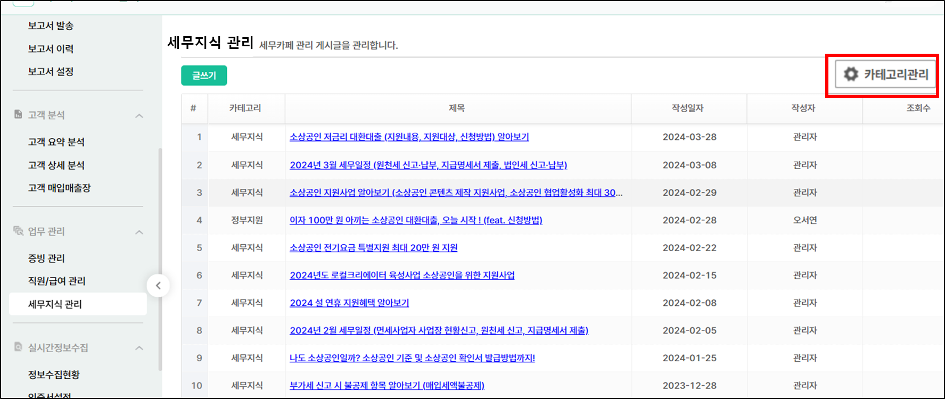Click the 작성일자 column header
Screen dimensions: 945x399
click(688, 109)
